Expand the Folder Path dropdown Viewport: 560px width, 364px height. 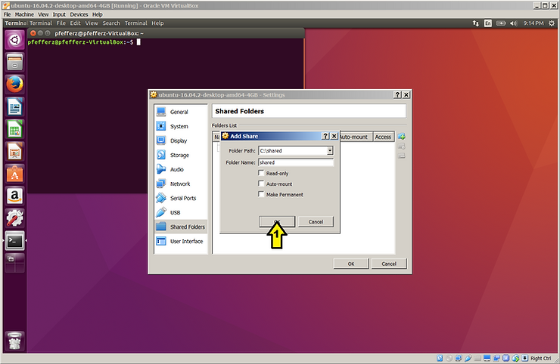tap(330, 151)
